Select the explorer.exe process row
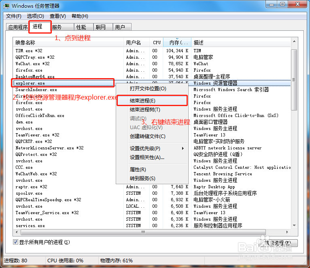The height and width of the screenshot is (268, 310). point(152,83)
